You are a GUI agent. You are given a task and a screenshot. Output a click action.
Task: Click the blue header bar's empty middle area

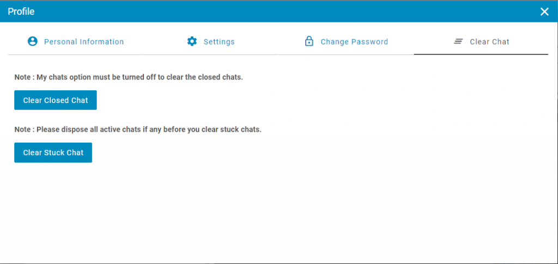(272, 11)
